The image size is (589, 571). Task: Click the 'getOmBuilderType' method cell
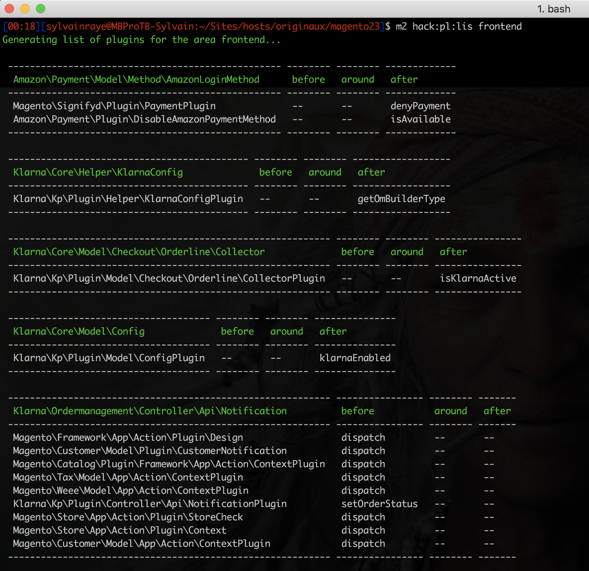[402, 199]
